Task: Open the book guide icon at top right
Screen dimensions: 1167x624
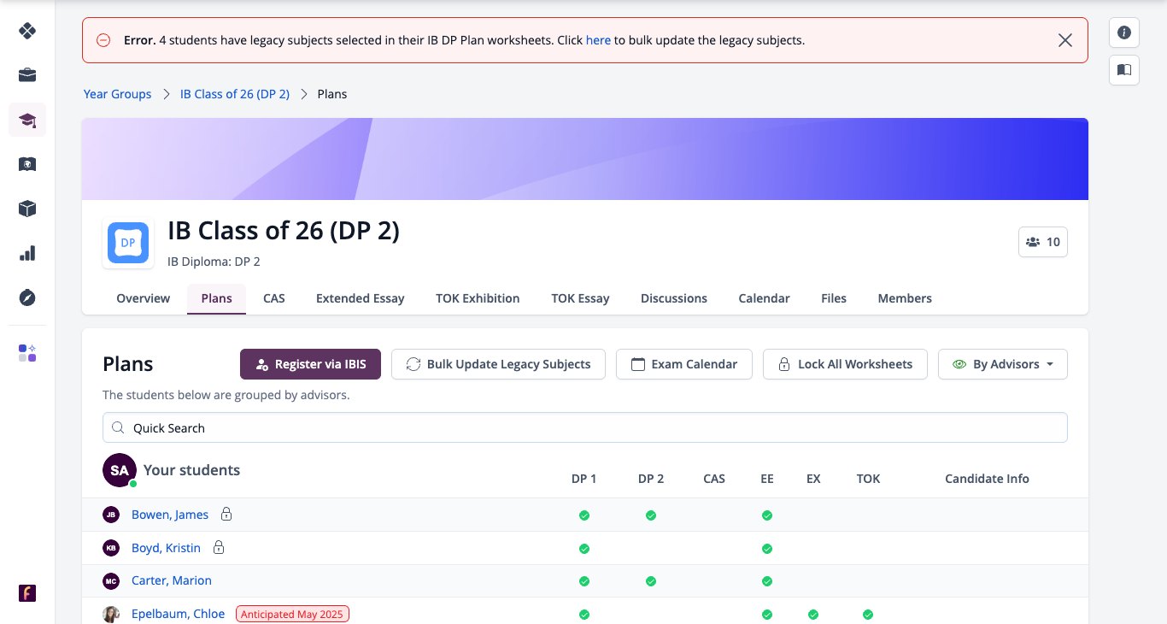Action: [1124, 70]
